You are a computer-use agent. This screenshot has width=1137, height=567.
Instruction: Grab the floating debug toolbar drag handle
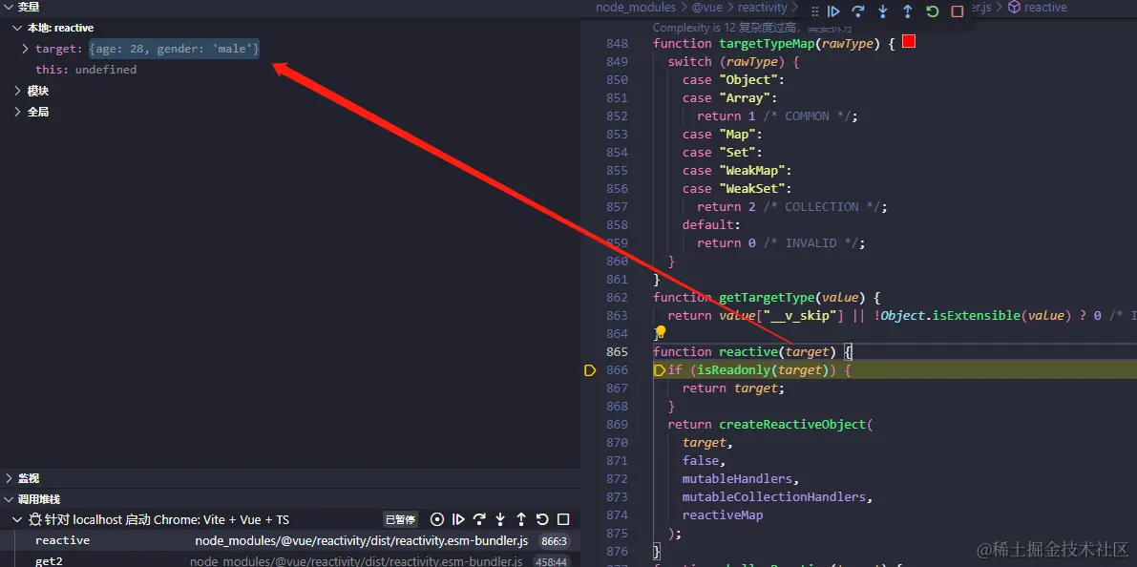814,10
